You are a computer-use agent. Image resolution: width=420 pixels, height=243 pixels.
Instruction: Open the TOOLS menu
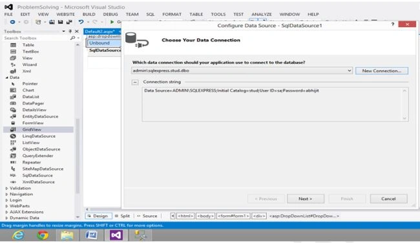(x=218, y=14)
